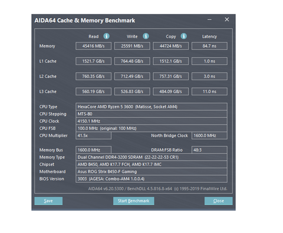Viewport: 283px width, 233px height.
Task: Click the Read column header
Action: point(94,37)
